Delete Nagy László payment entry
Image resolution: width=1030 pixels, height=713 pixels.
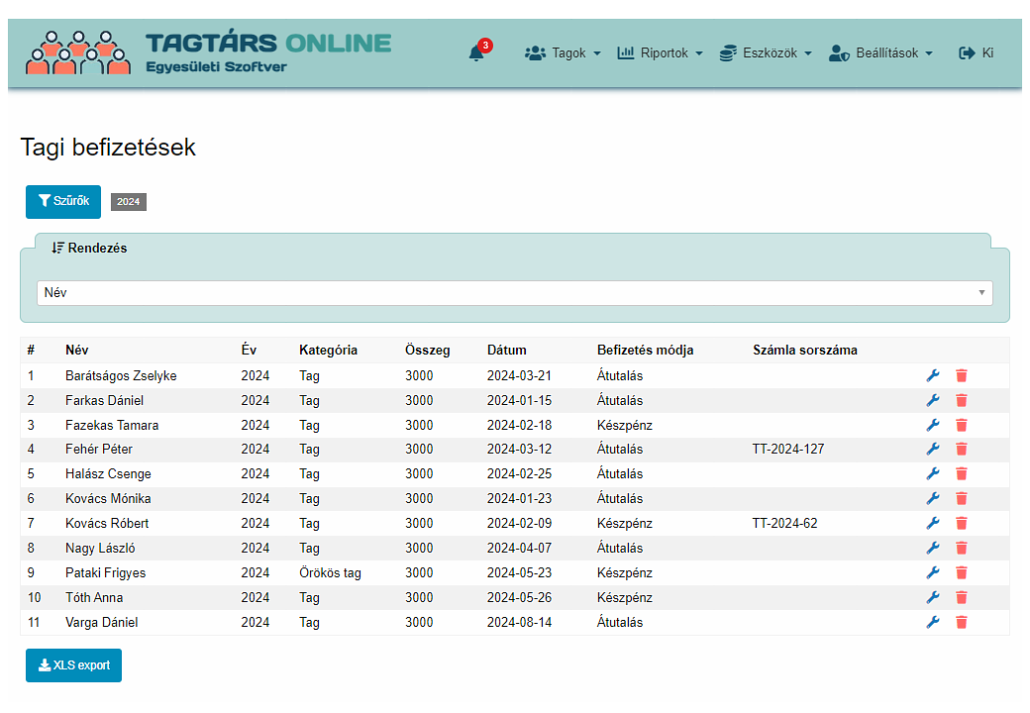(962, 549)
